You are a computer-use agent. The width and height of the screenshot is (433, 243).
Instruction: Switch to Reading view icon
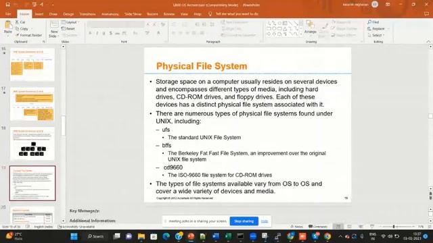[361, 227]
